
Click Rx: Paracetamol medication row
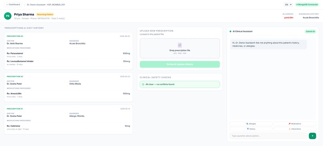(69, 55)
